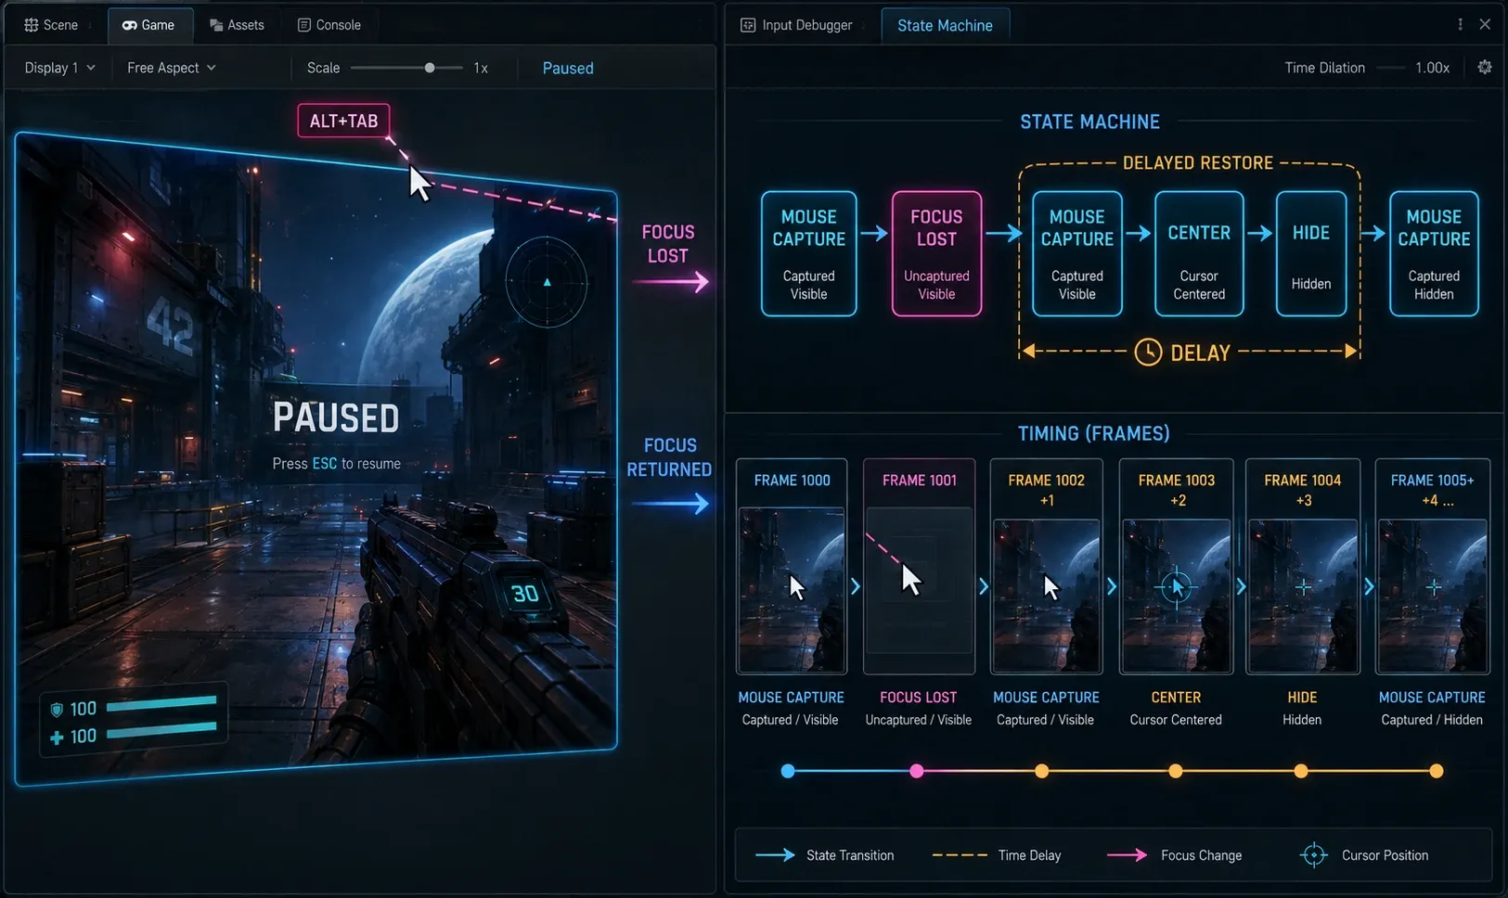Image resolution: width=1508 pixels, height=898 pixels.
Task: Click the Time Dilation slider
Action: [1390, 68]
